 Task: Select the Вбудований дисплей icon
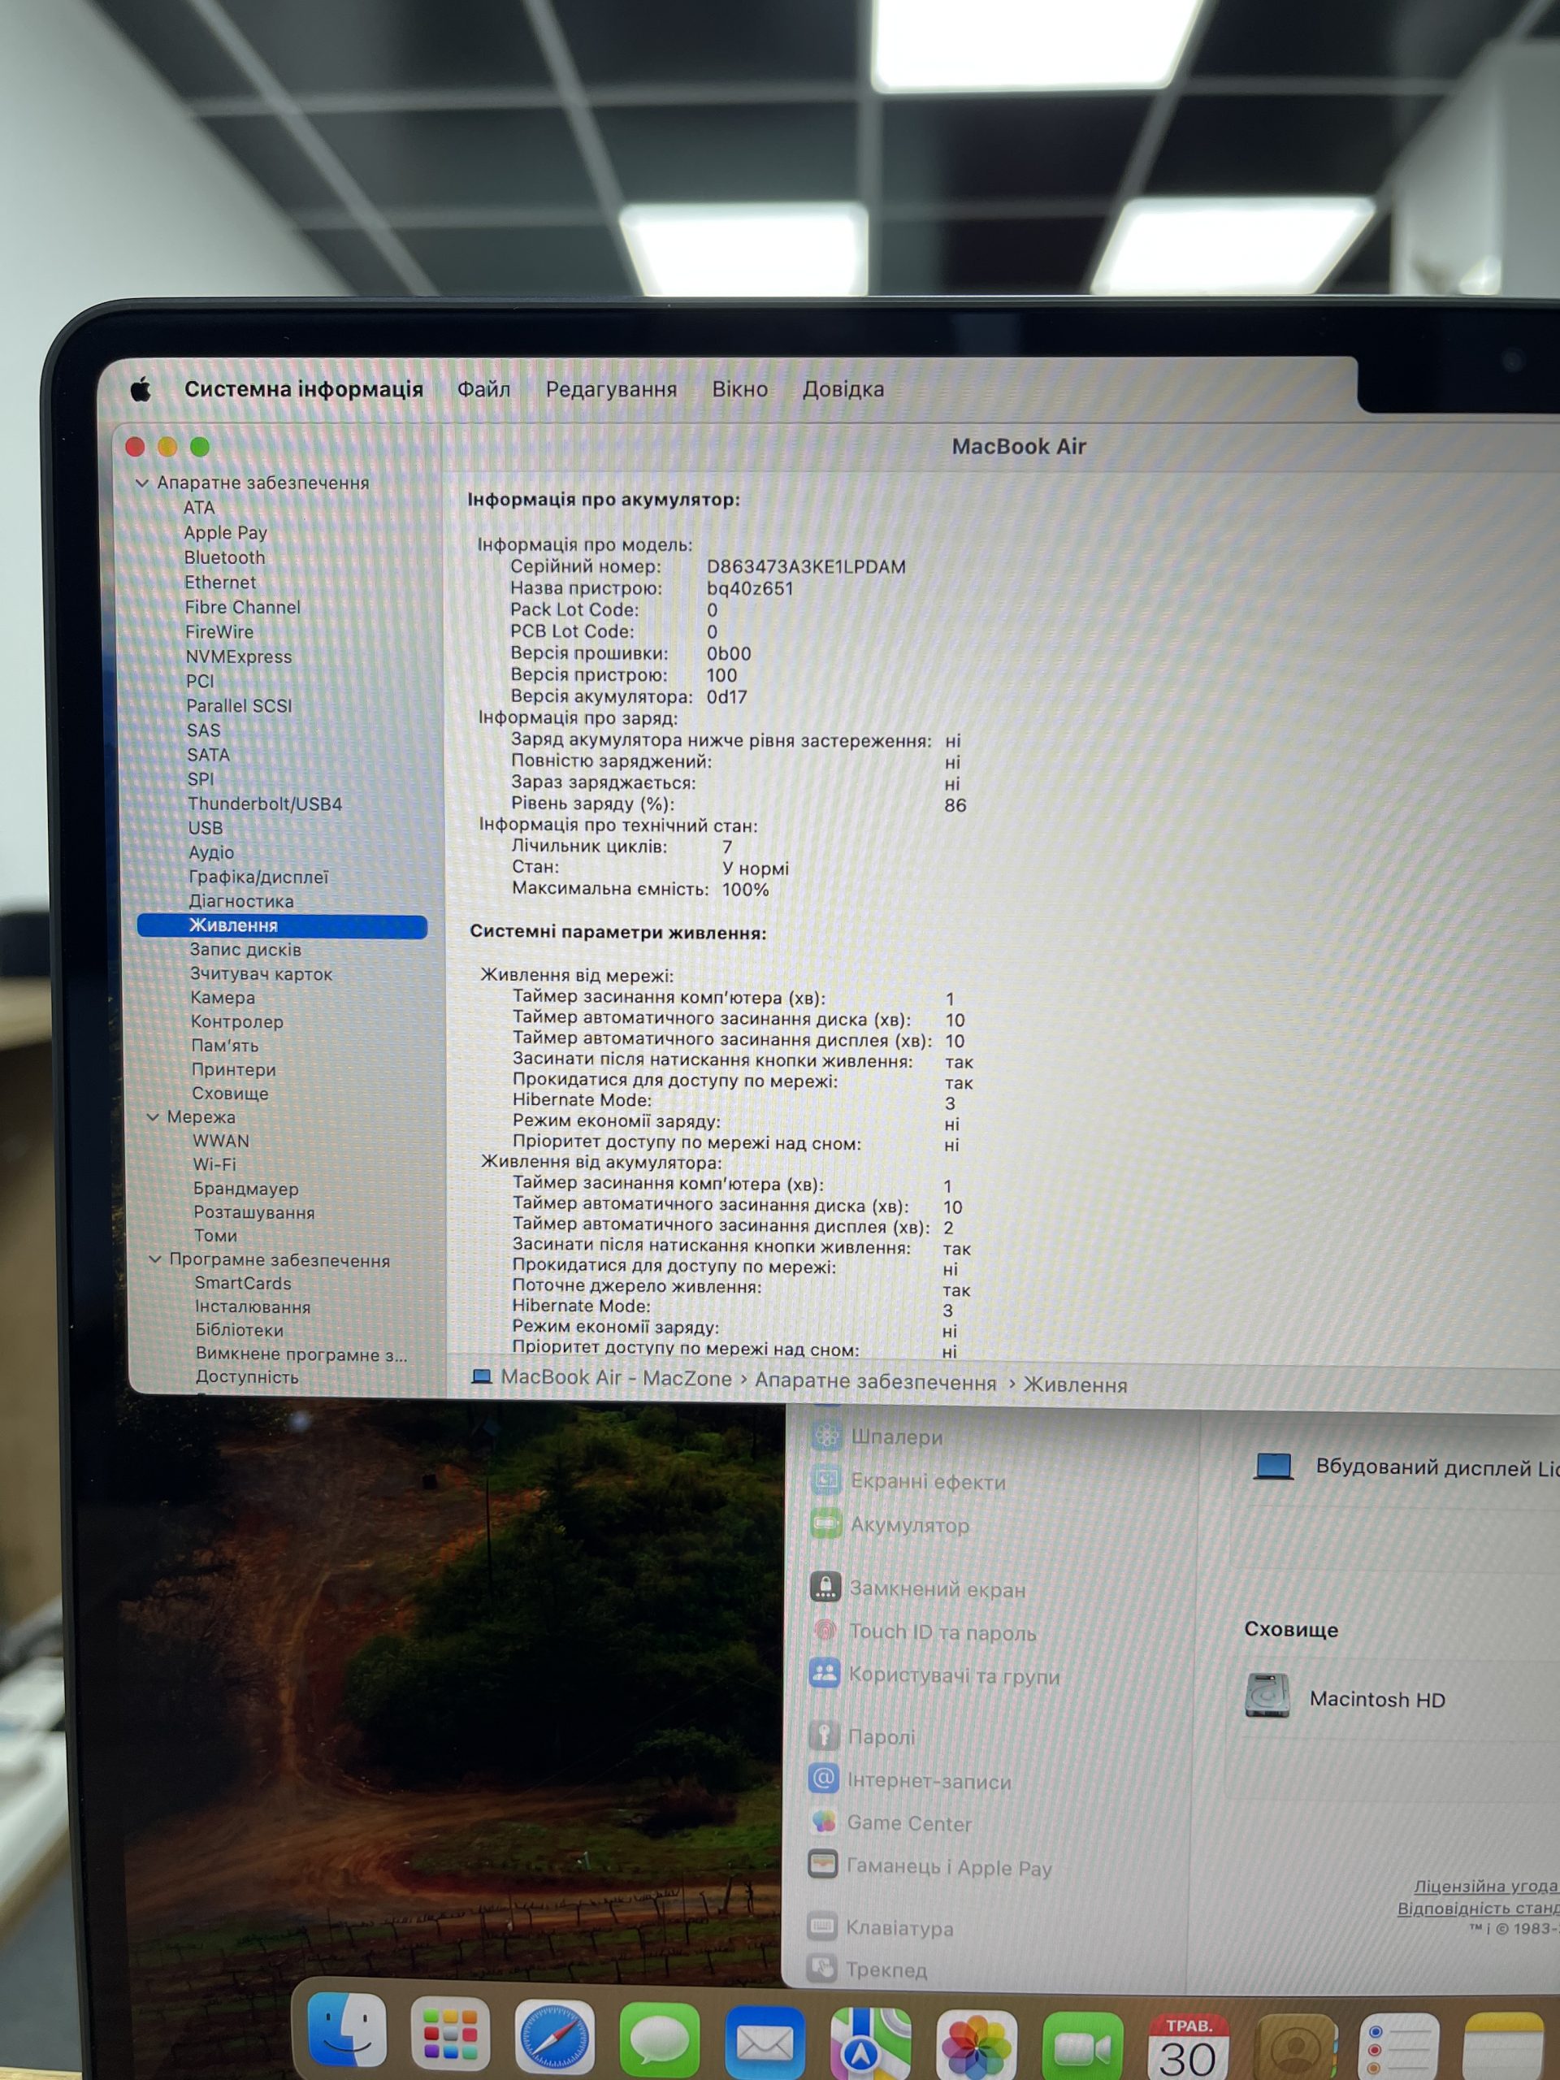pos(1274,1467)
